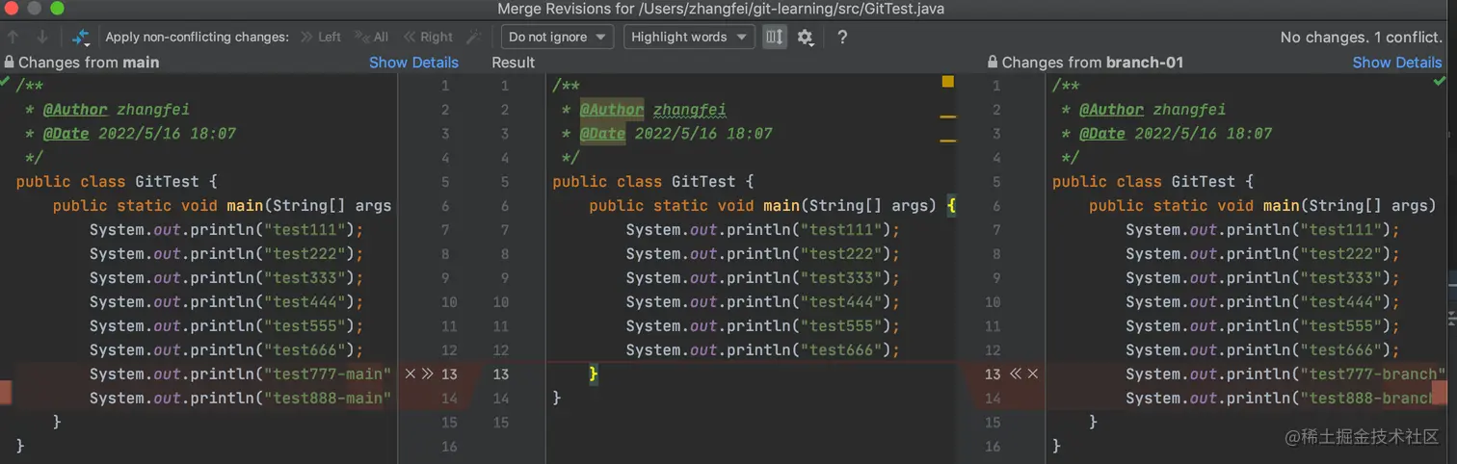Image resolution: width=1457 pixels, height=464 pixels.
Task: Click 'test333' println line in right pane
Action: point(1262,277)
